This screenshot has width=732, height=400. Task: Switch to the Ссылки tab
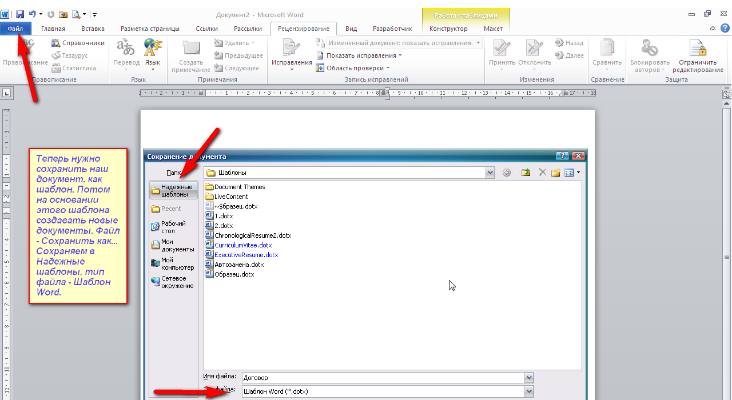coord(206,29)
